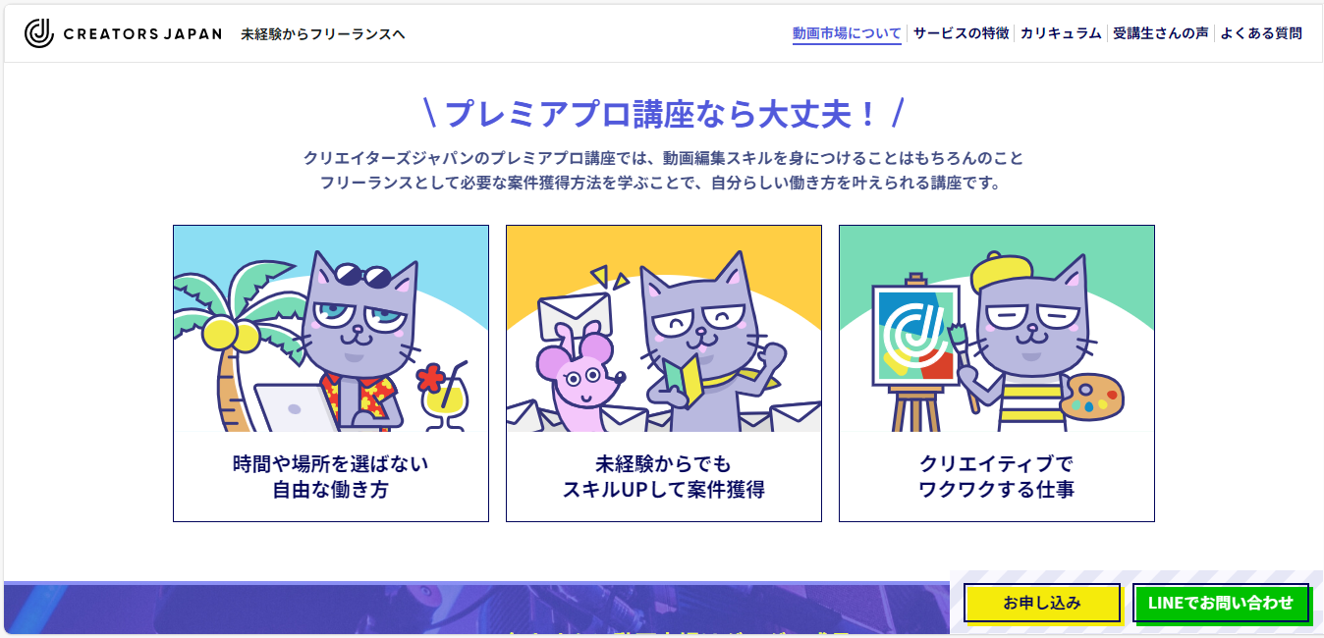The height and width of the screenshot is (638, 1324).
Task: Go to サービスの特徴 section
Action: click(x=961, y=33)
